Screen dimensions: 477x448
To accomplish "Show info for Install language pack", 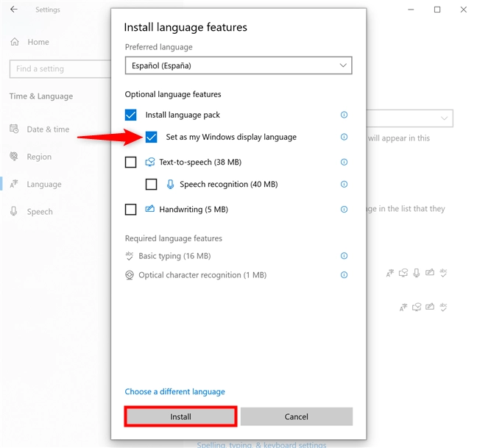I will coord(344,115).
